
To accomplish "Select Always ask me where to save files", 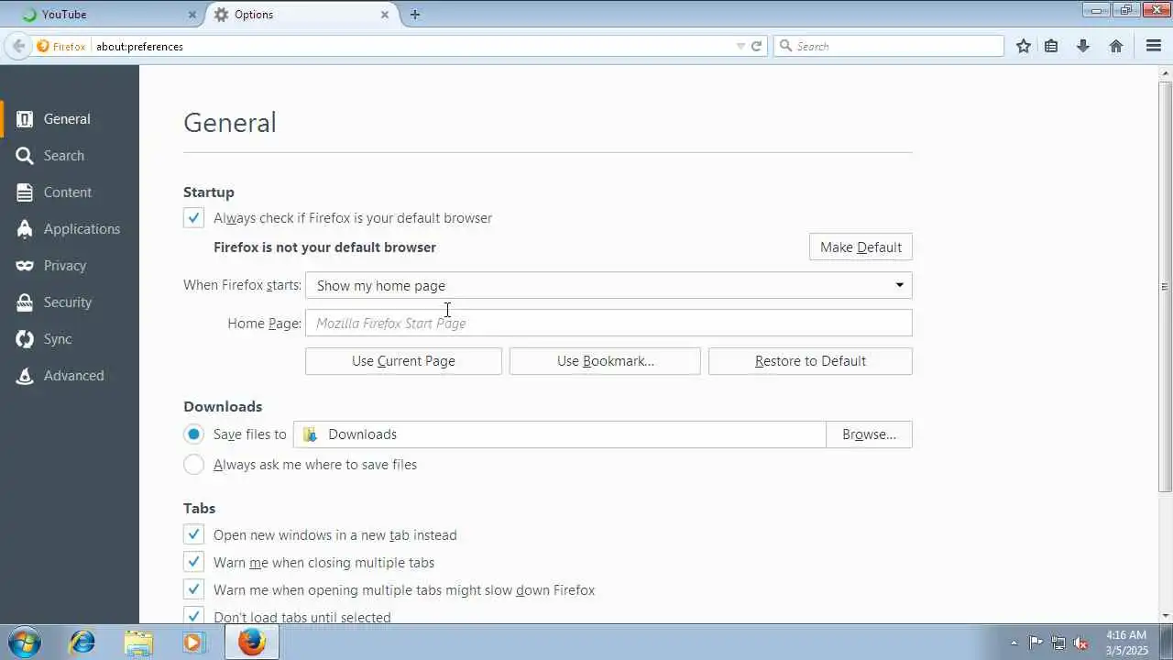I will click(x=193, y=465).
